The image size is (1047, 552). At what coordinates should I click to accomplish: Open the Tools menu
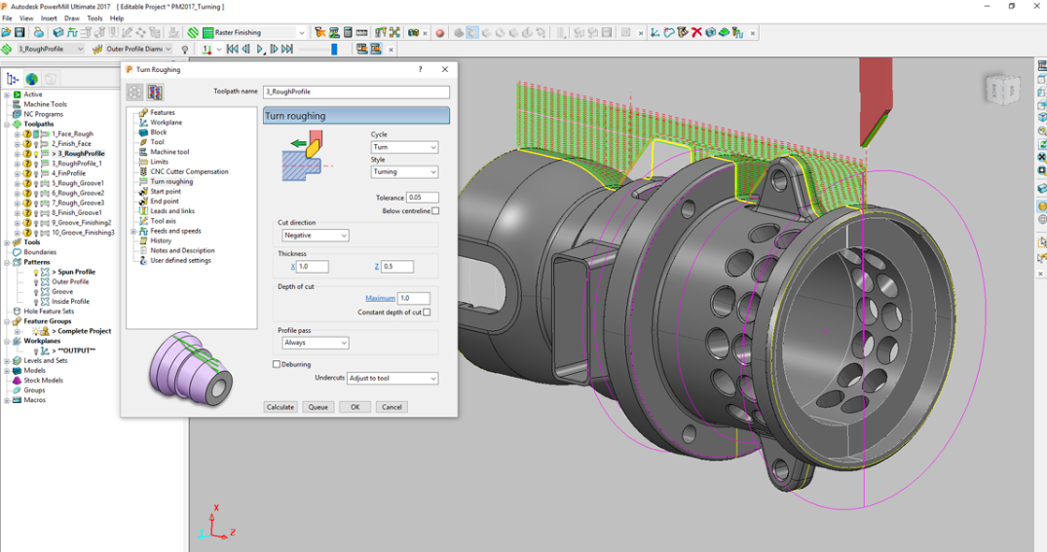(x=94, y=18)
